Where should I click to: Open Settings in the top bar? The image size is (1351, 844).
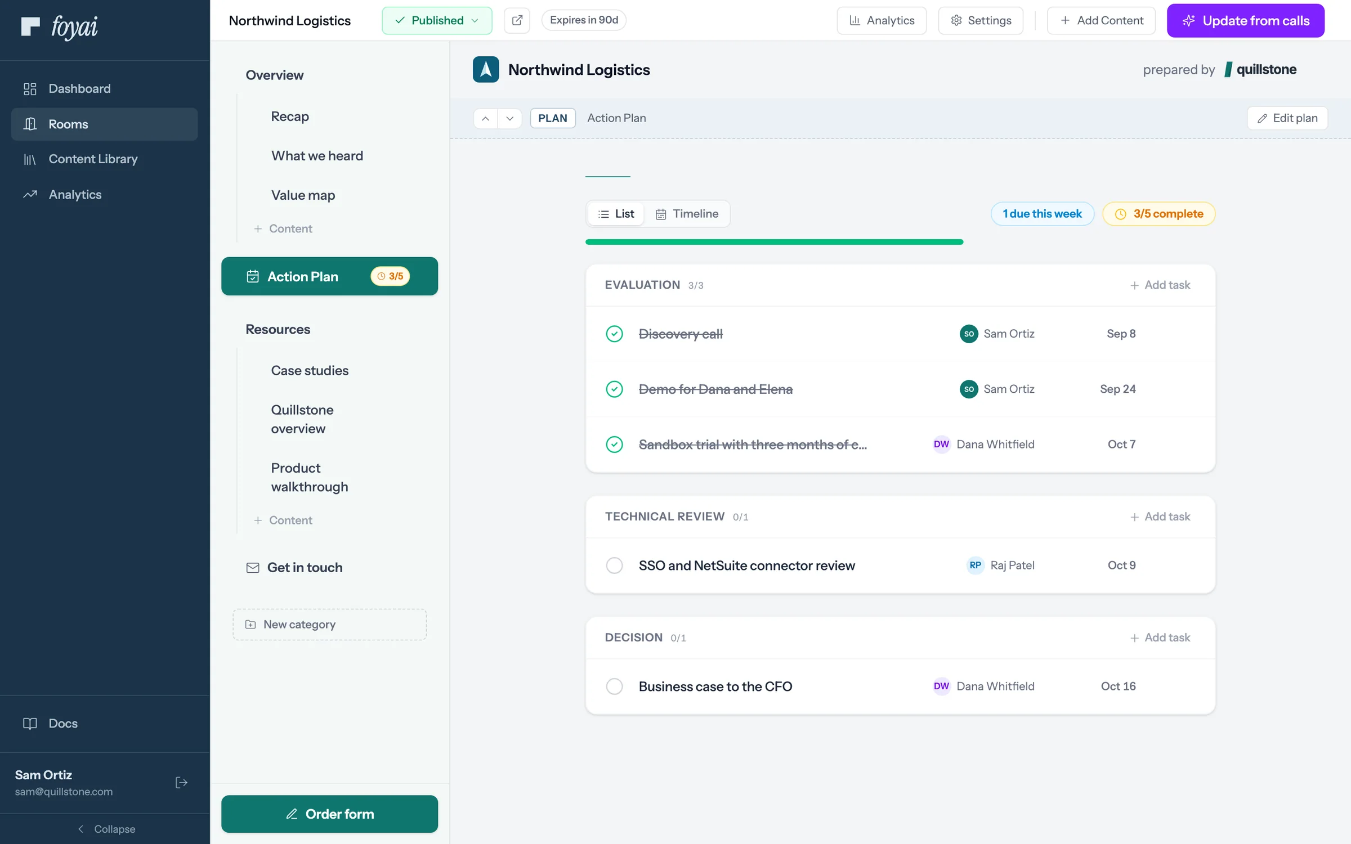(981, 20)
